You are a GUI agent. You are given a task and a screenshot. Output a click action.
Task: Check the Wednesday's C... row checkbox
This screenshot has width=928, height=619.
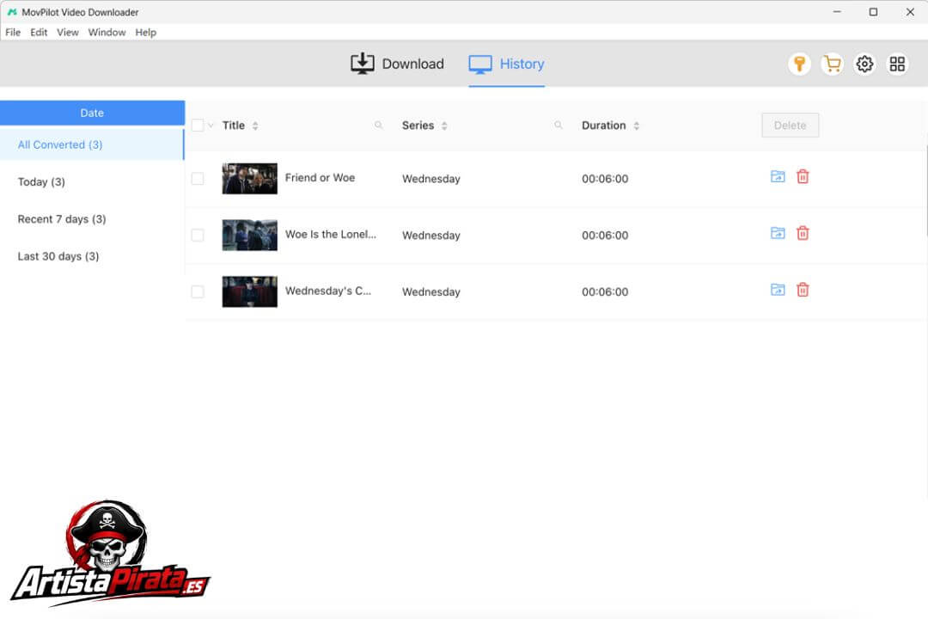198,291
